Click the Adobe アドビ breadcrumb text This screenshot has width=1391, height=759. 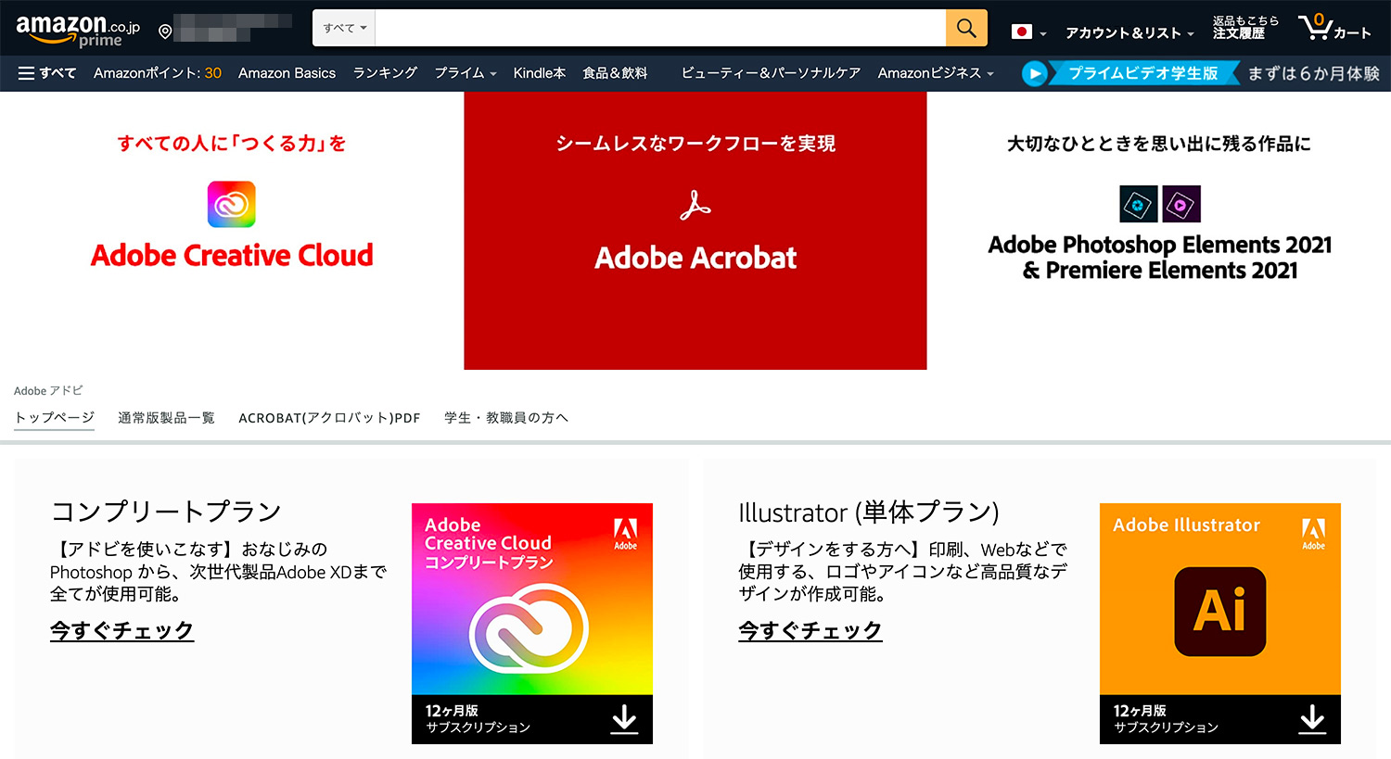pyautogui.click(x=48, y=390)
